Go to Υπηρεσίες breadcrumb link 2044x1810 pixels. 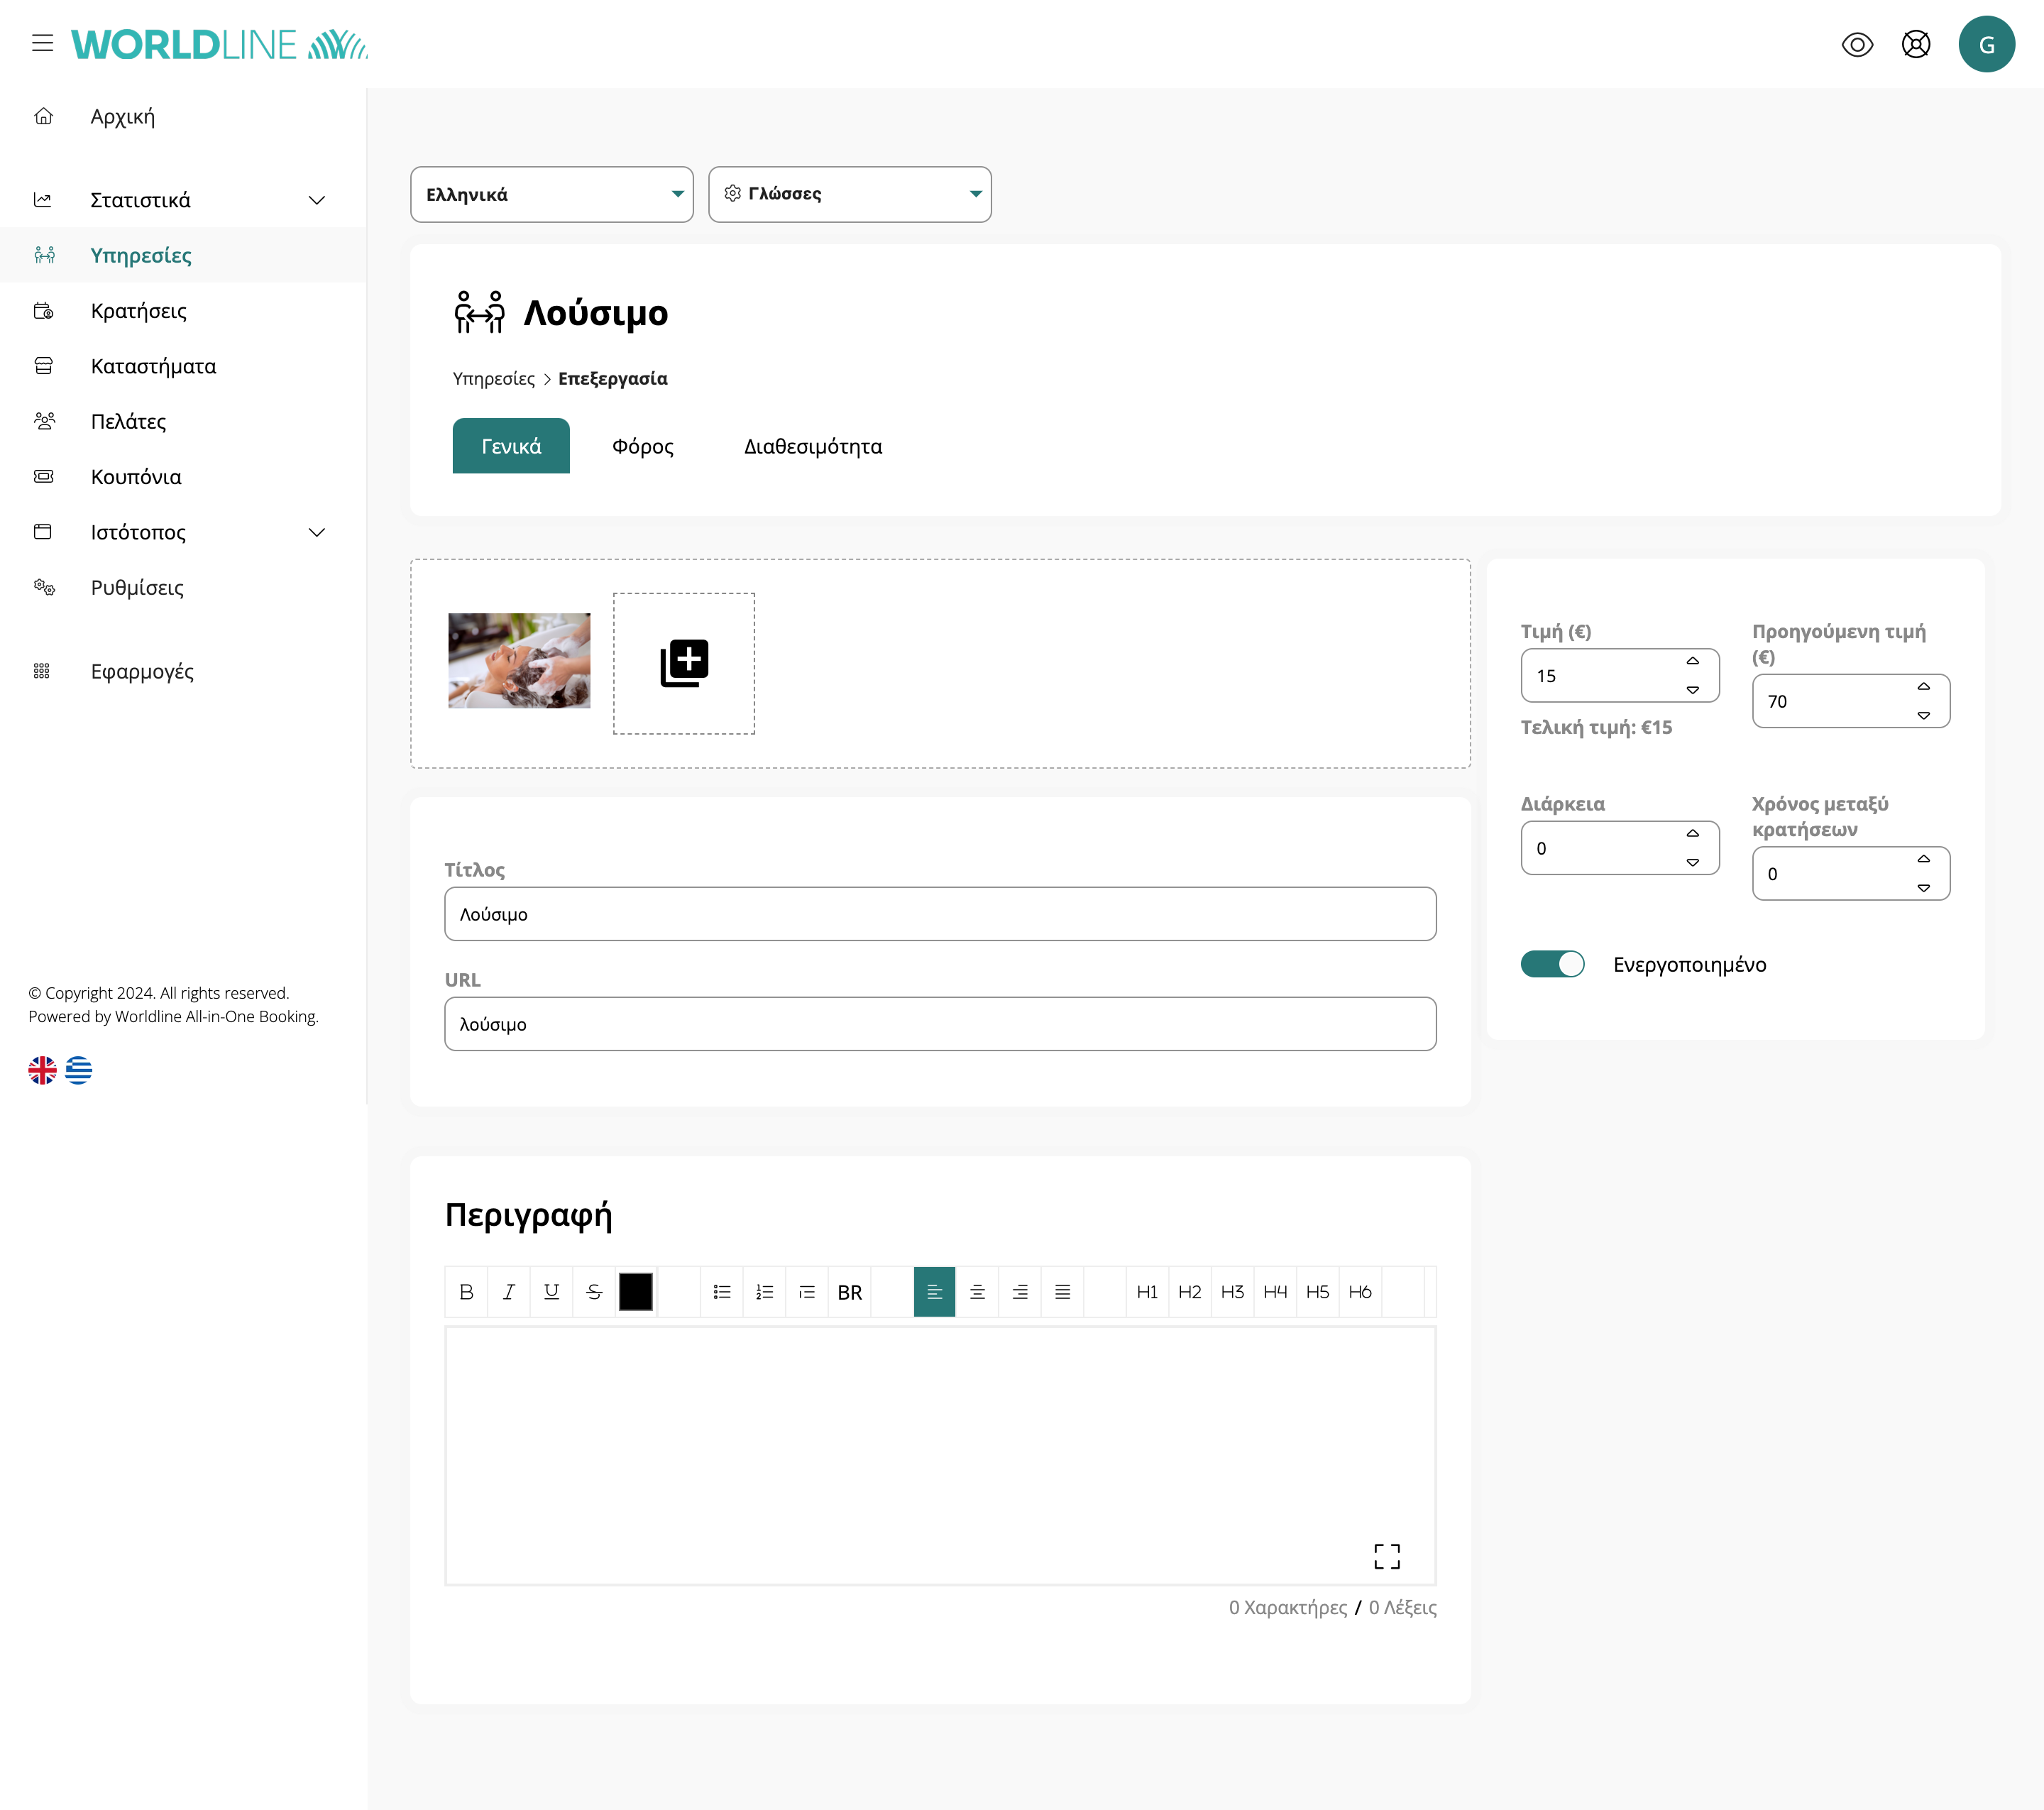(493, 378)
